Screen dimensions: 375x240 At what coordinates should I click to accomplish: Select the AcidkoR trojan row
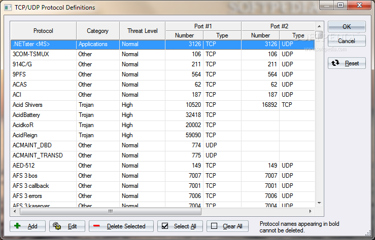(x=162, y=125)
